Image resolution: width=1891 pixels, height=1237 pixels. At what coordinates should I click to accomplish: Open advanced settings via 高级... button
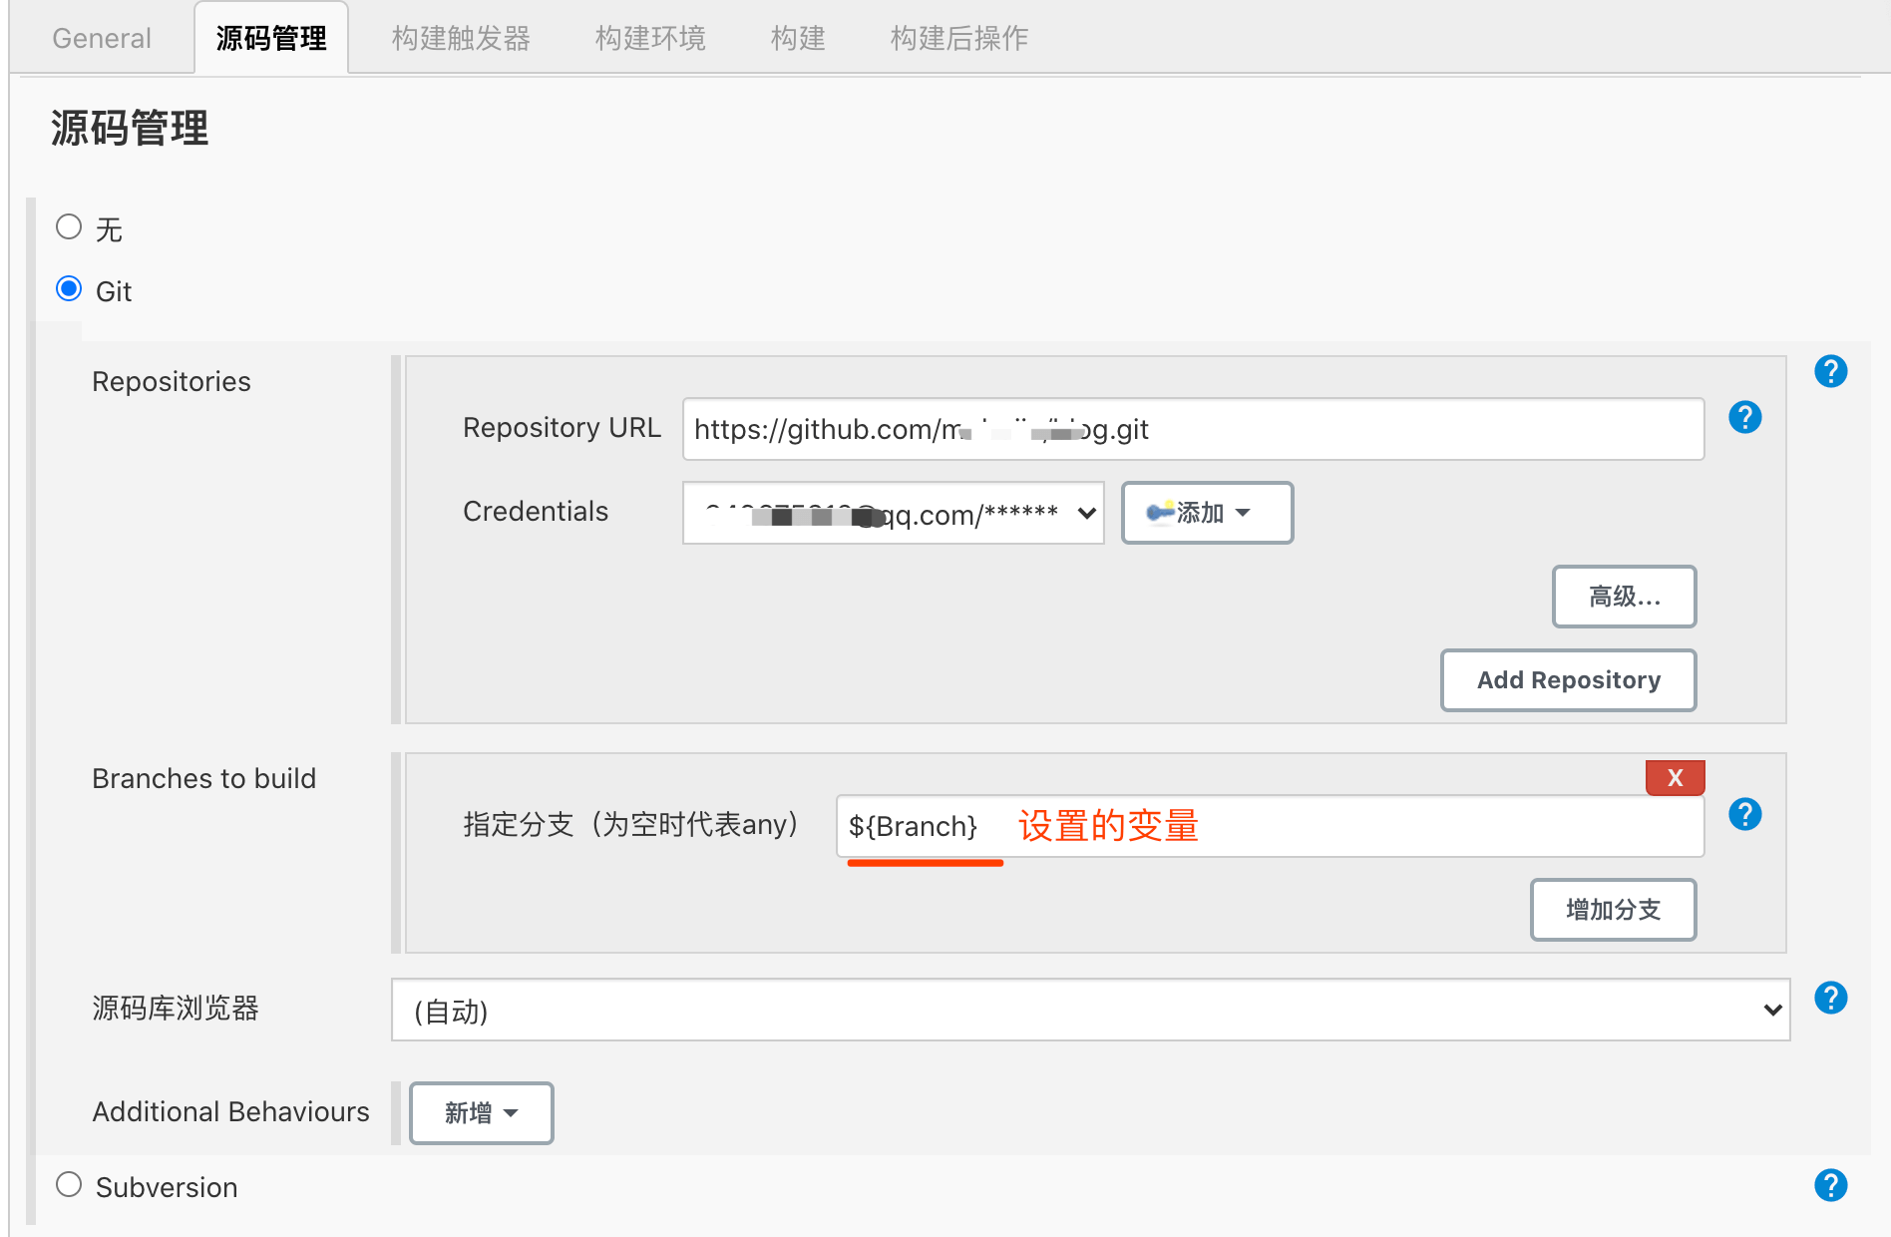1624,597
